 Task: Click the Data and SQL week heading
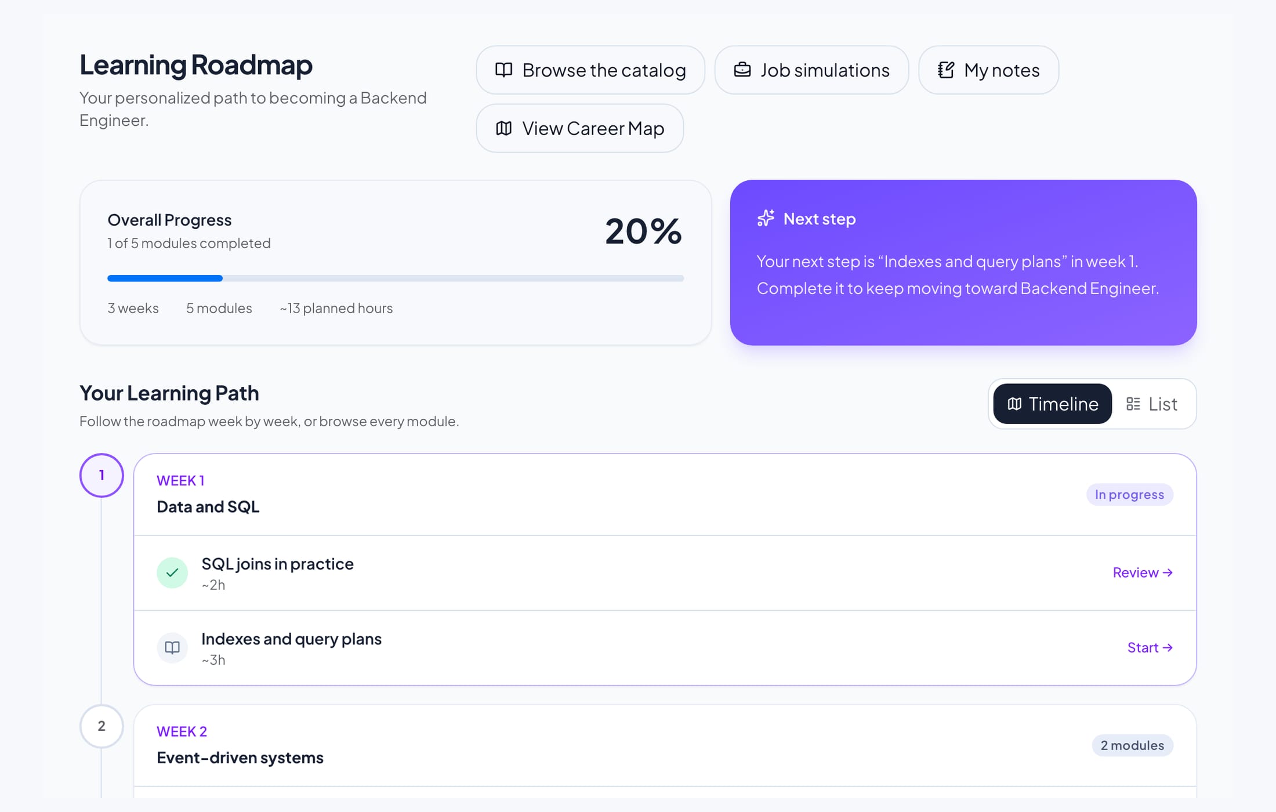[208, 506]
